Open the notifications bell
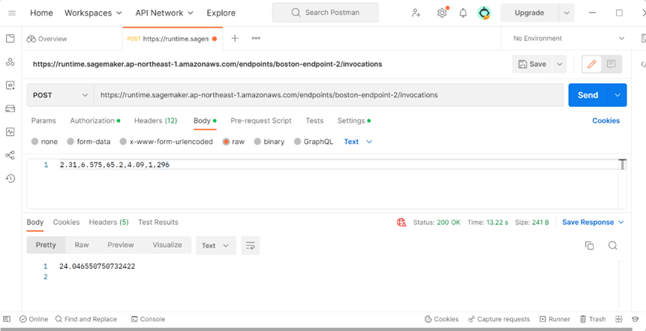The image size is (646, 331). (x=463, y=13)
